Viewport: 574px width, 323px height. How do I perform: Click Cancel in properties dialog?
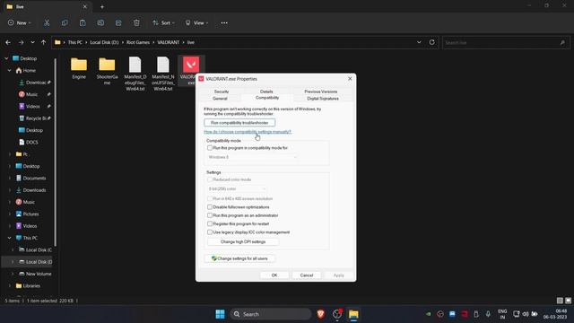(x=307, y=275)
